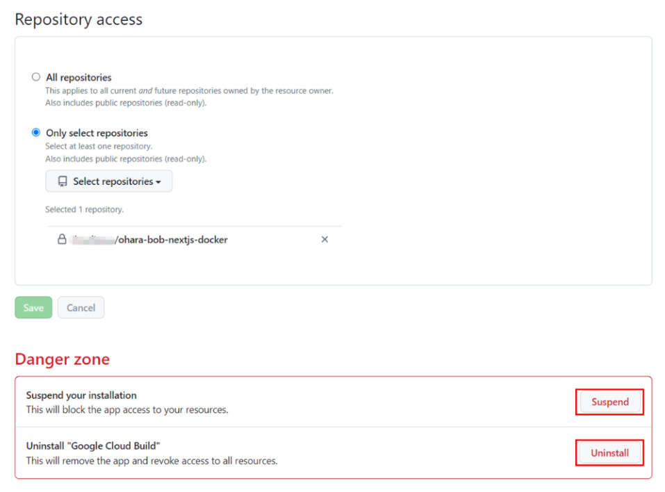Remove ohara-bob-nextjs-docker with the X icon
665x492 pixels.
point(325,240)
